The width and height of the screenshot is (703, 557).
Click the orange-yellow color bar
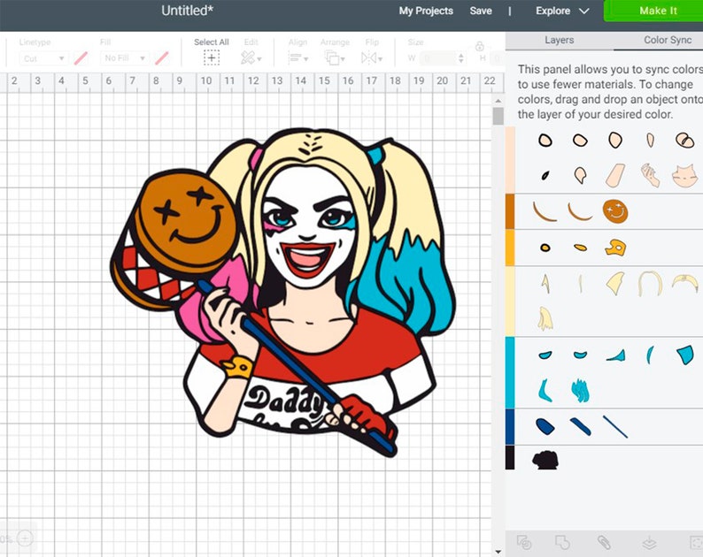tap(510, 248)
